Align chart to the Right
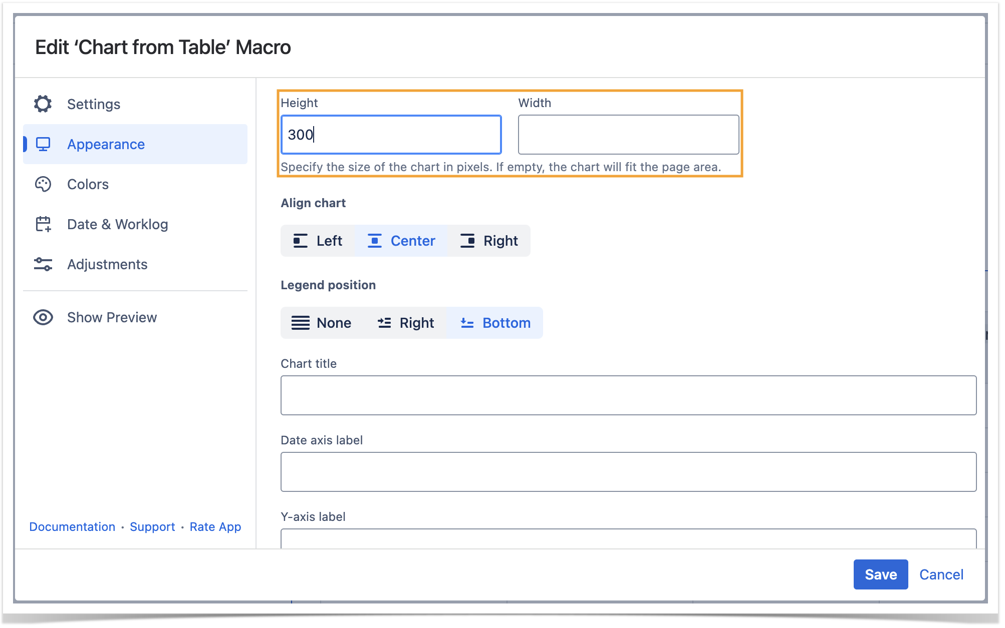The image size is (1005, 628). click(x=488, y=241)
